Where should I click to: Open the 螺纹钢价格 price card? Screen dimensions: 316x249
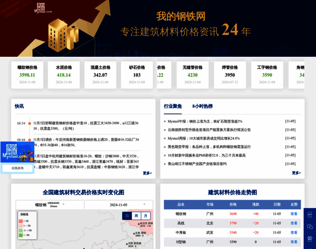[x=27, y=75]
